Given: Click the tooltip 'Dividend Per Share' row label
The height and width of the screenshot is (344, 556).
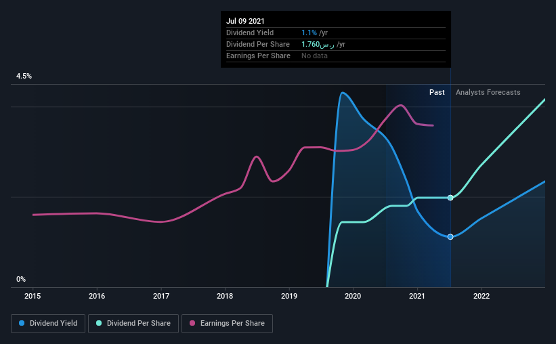Looking at the screenshot, I should click(258, 44).
